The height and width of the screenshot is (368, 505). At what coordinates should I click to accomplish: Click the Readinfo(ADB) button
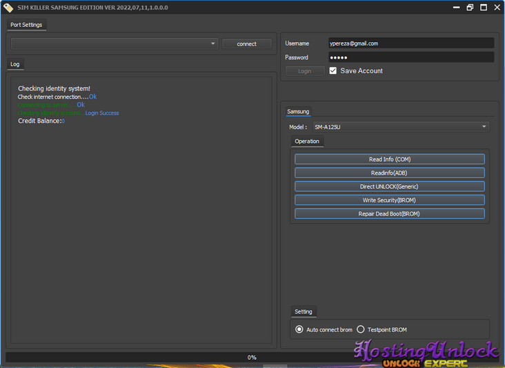pyautogui.click(x=390, y=173)
